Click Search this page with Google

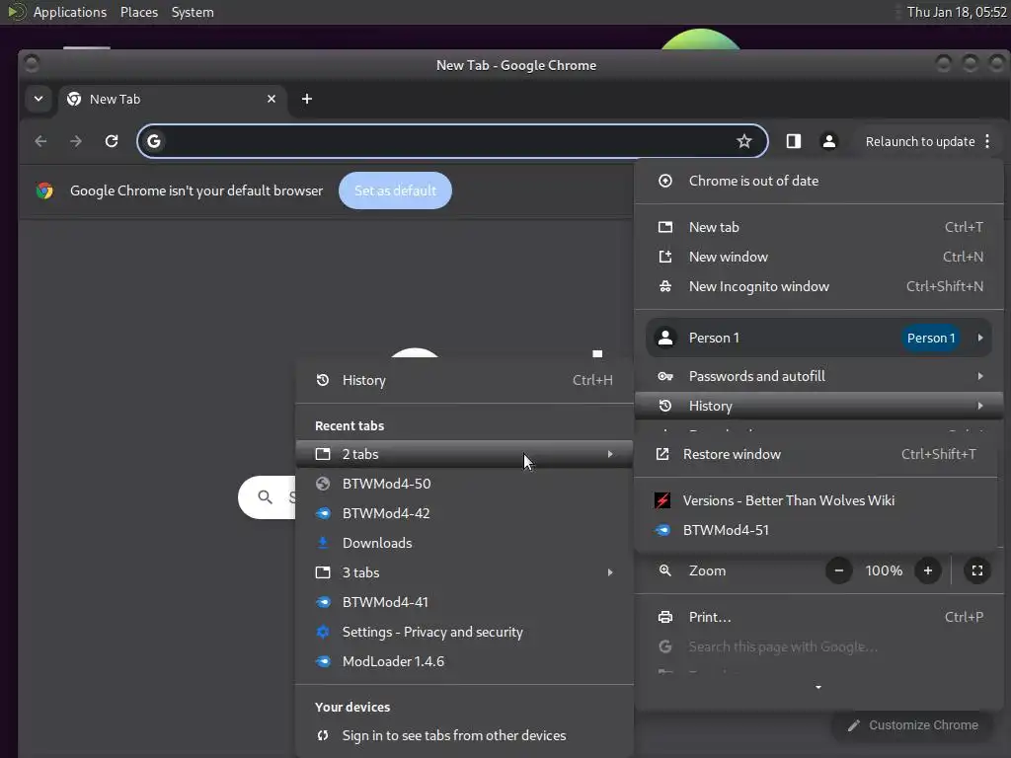(818, 646)
